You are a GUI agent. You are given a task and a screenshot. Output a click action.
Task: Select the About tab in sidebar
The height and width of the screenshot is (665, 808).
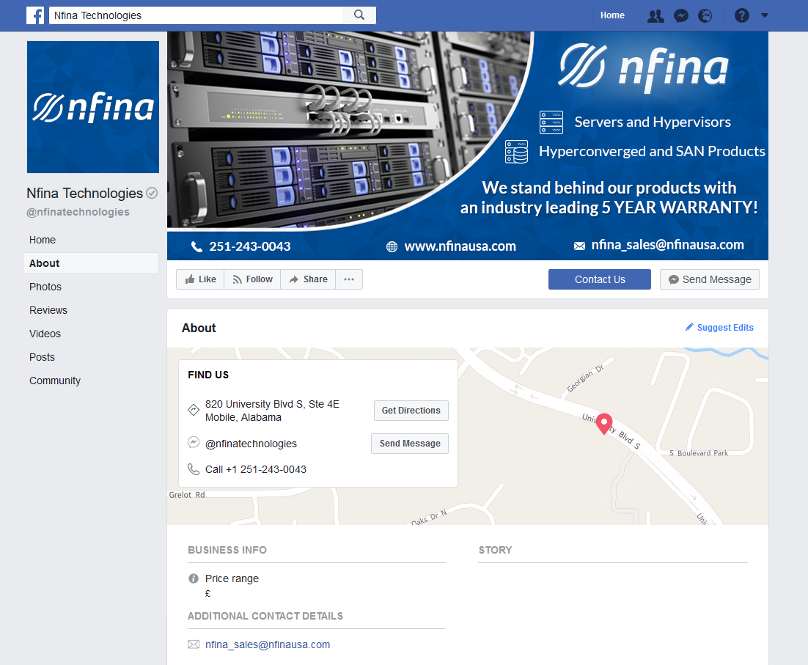pyautogui.click(x=91, y=263)
